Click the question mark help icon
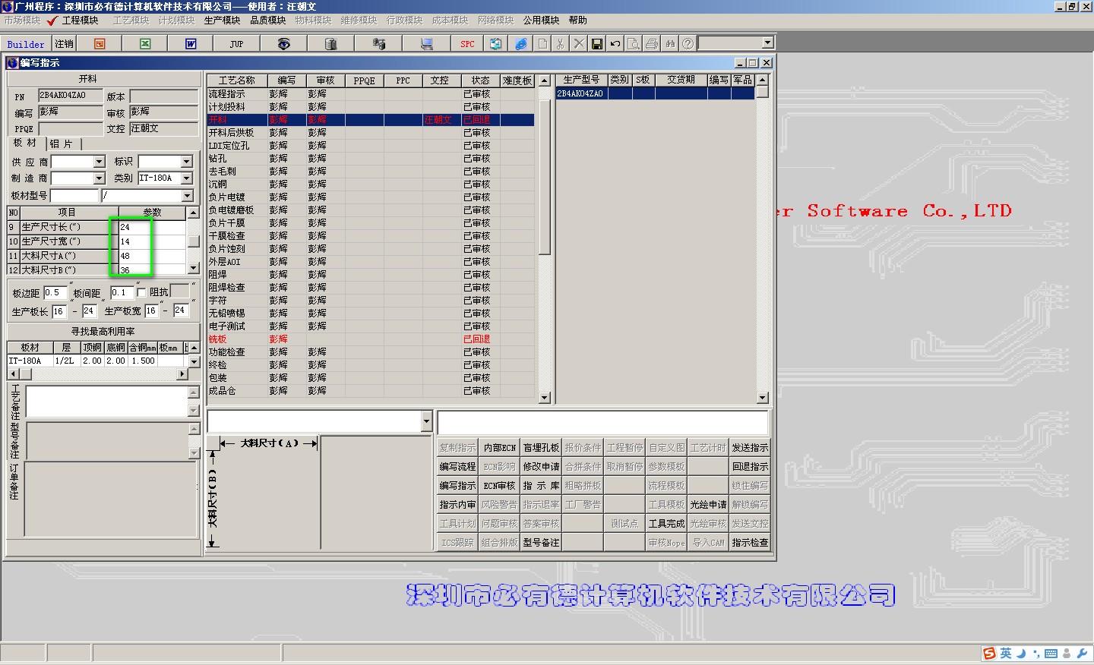The image size is (1094, 665). pos(688,44)
